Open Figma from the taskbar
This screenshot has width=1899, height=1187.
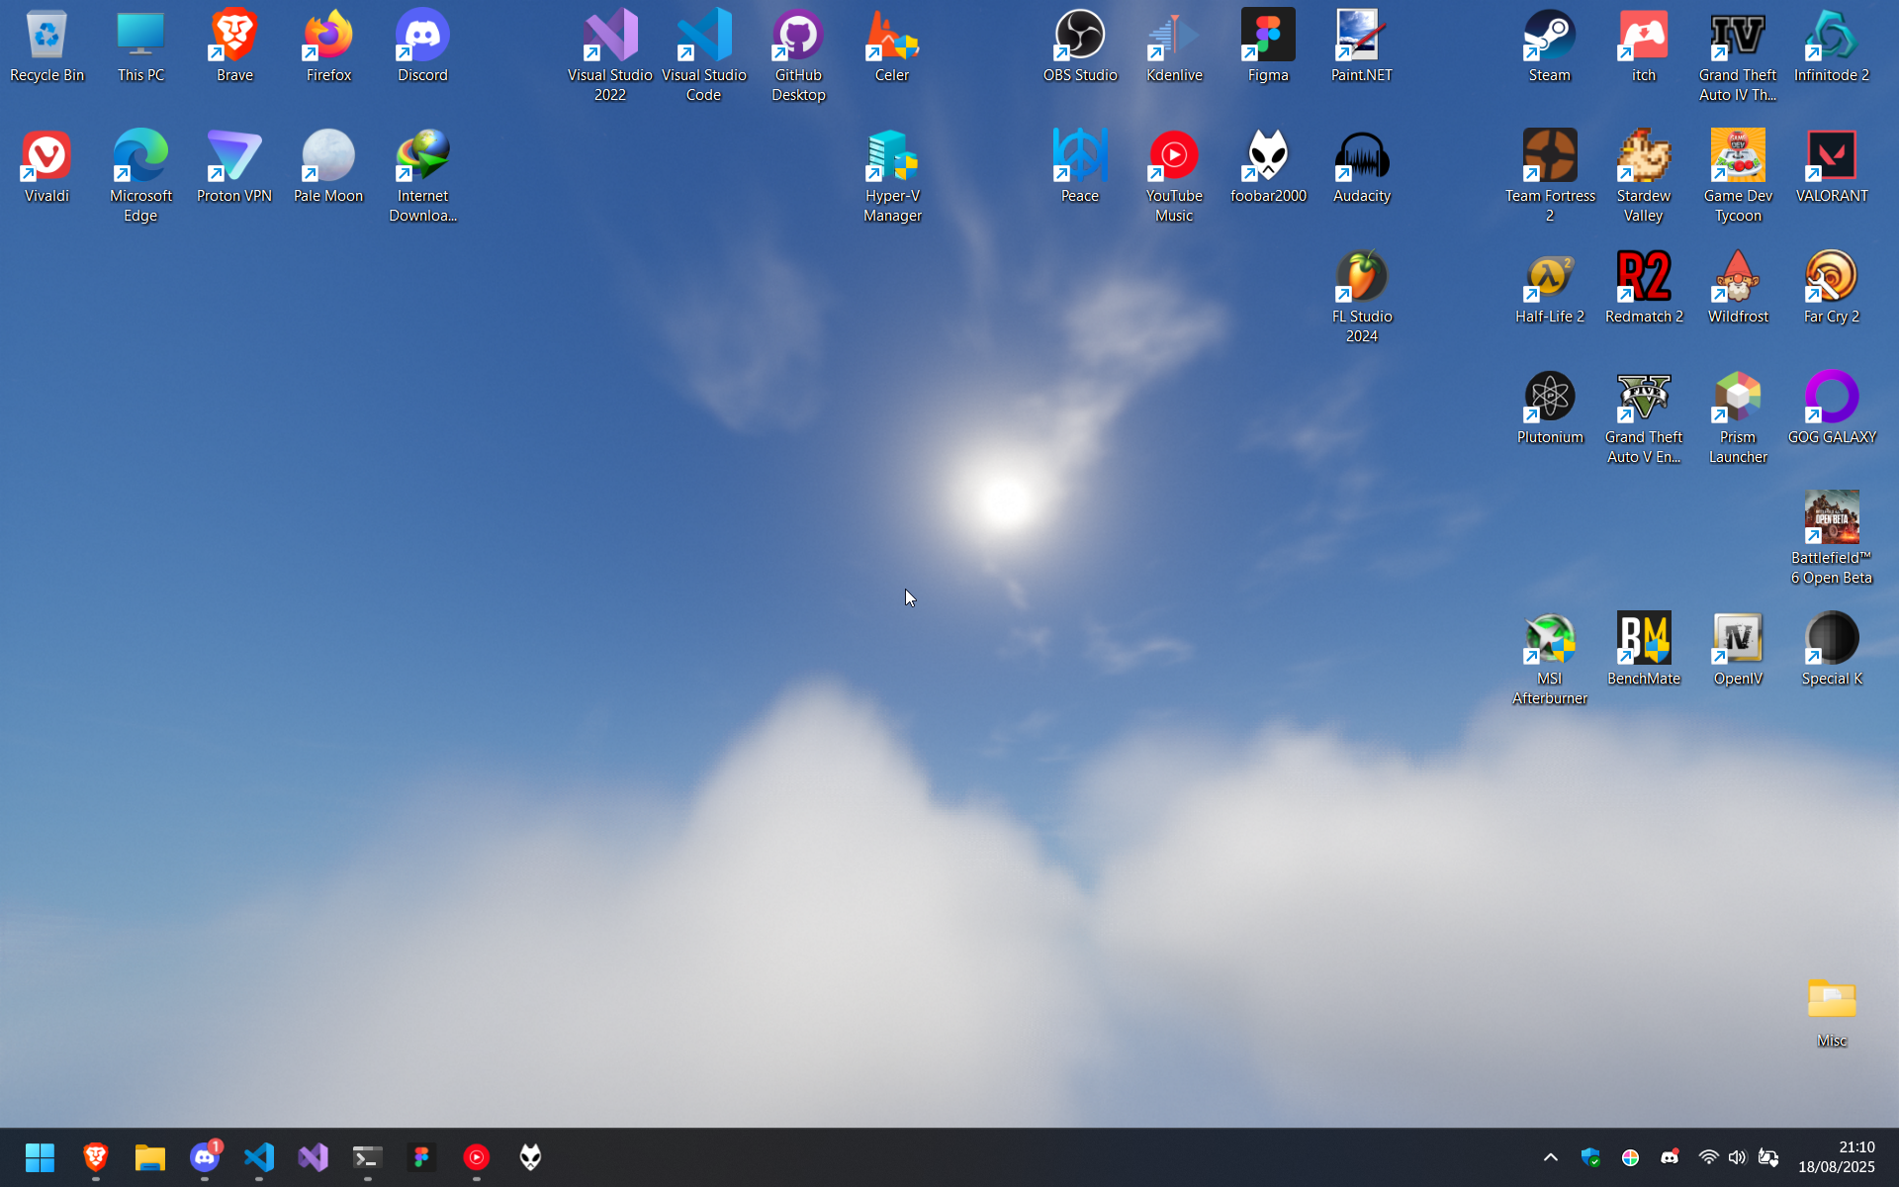tap(422, 1157)
